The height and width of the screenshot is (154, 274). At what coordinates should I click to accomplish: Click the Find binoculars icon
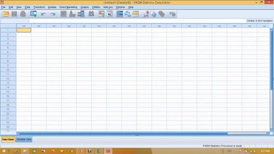[91, 14]
